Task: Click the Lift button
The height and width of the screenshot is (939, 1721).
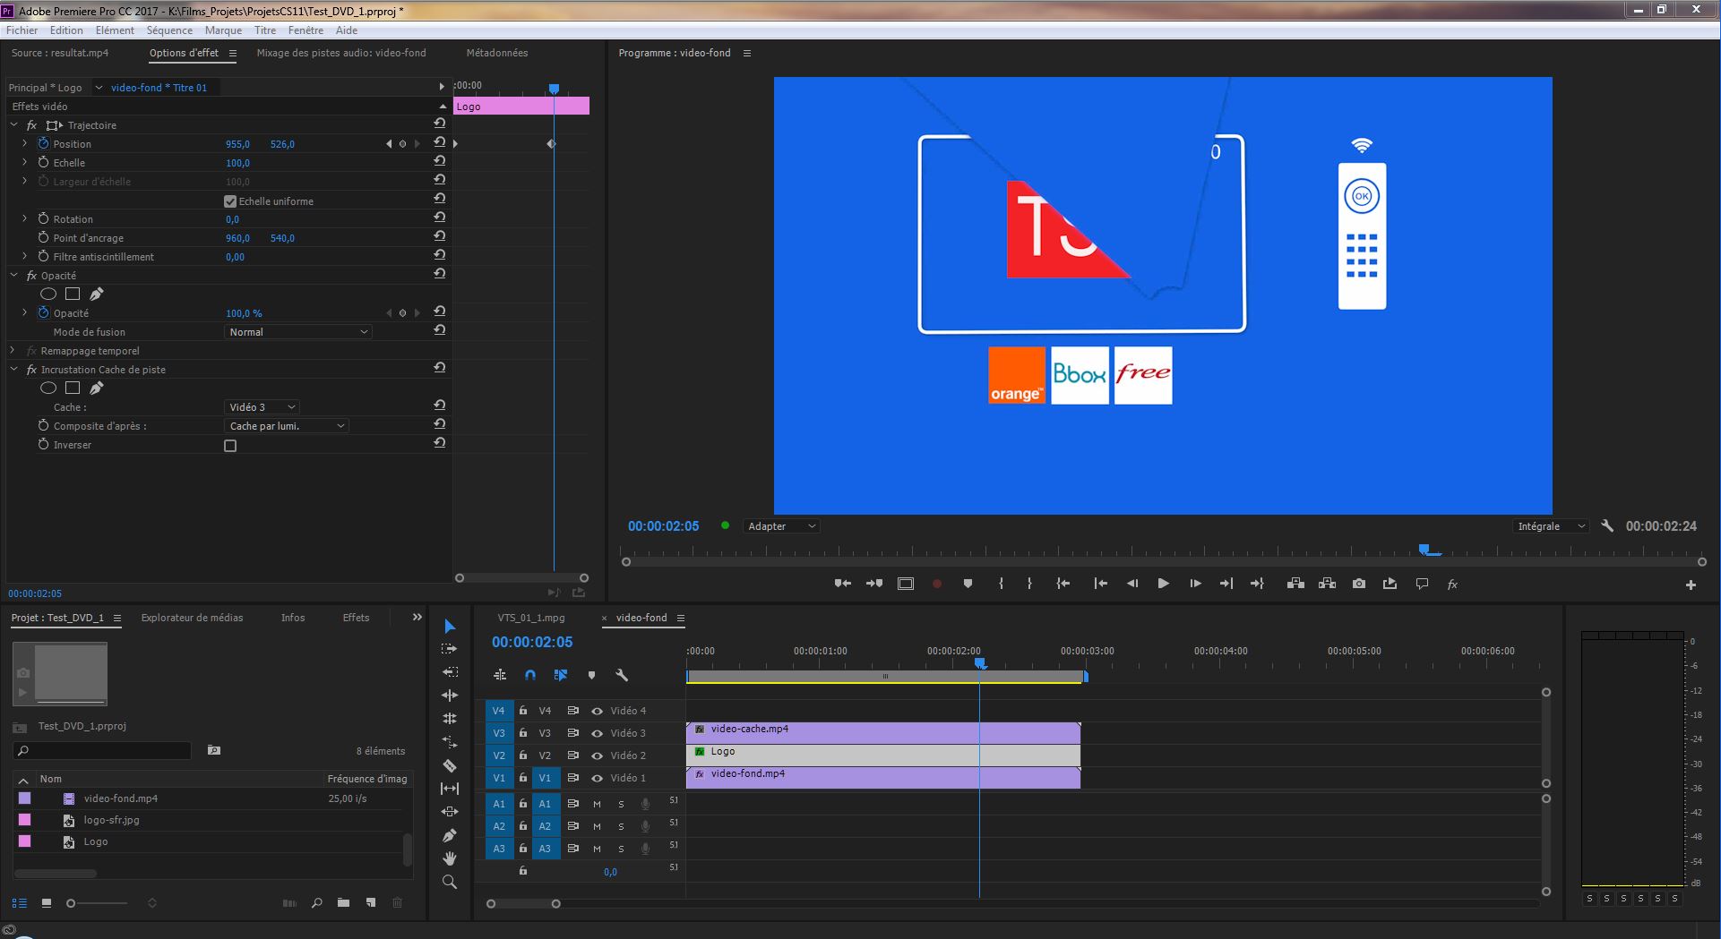Action: click(1295, 584)
